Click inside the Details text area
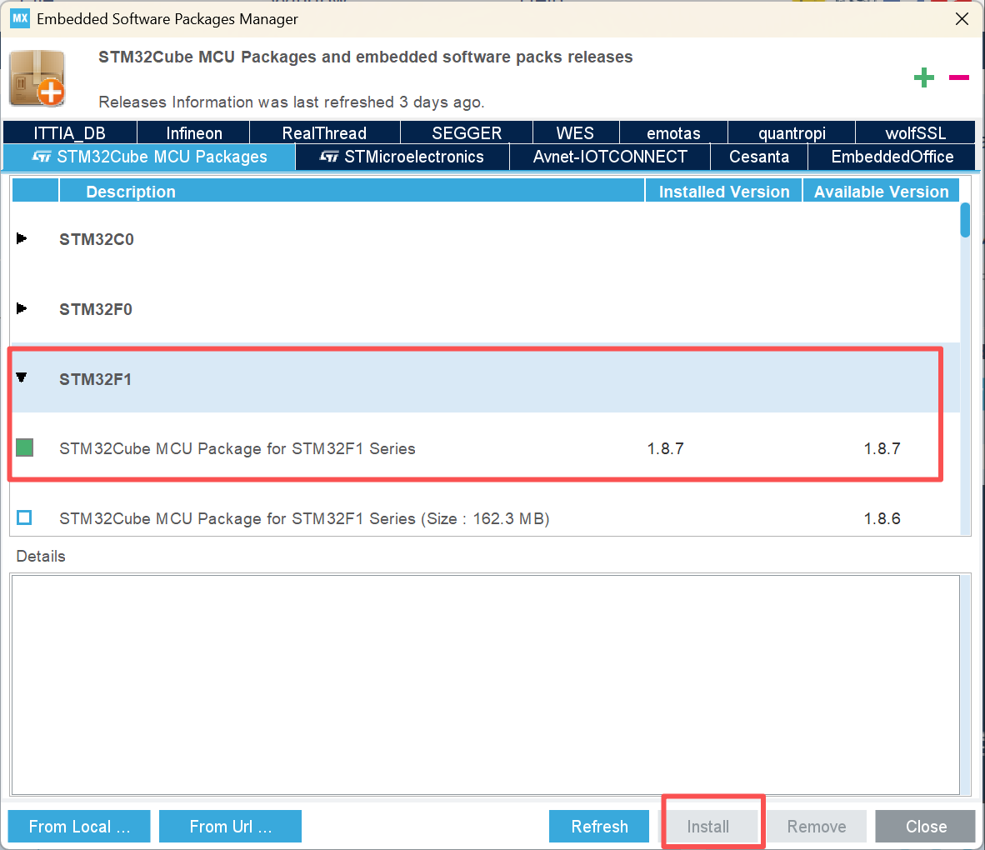The image size is (985, 850). coord(485,685)
